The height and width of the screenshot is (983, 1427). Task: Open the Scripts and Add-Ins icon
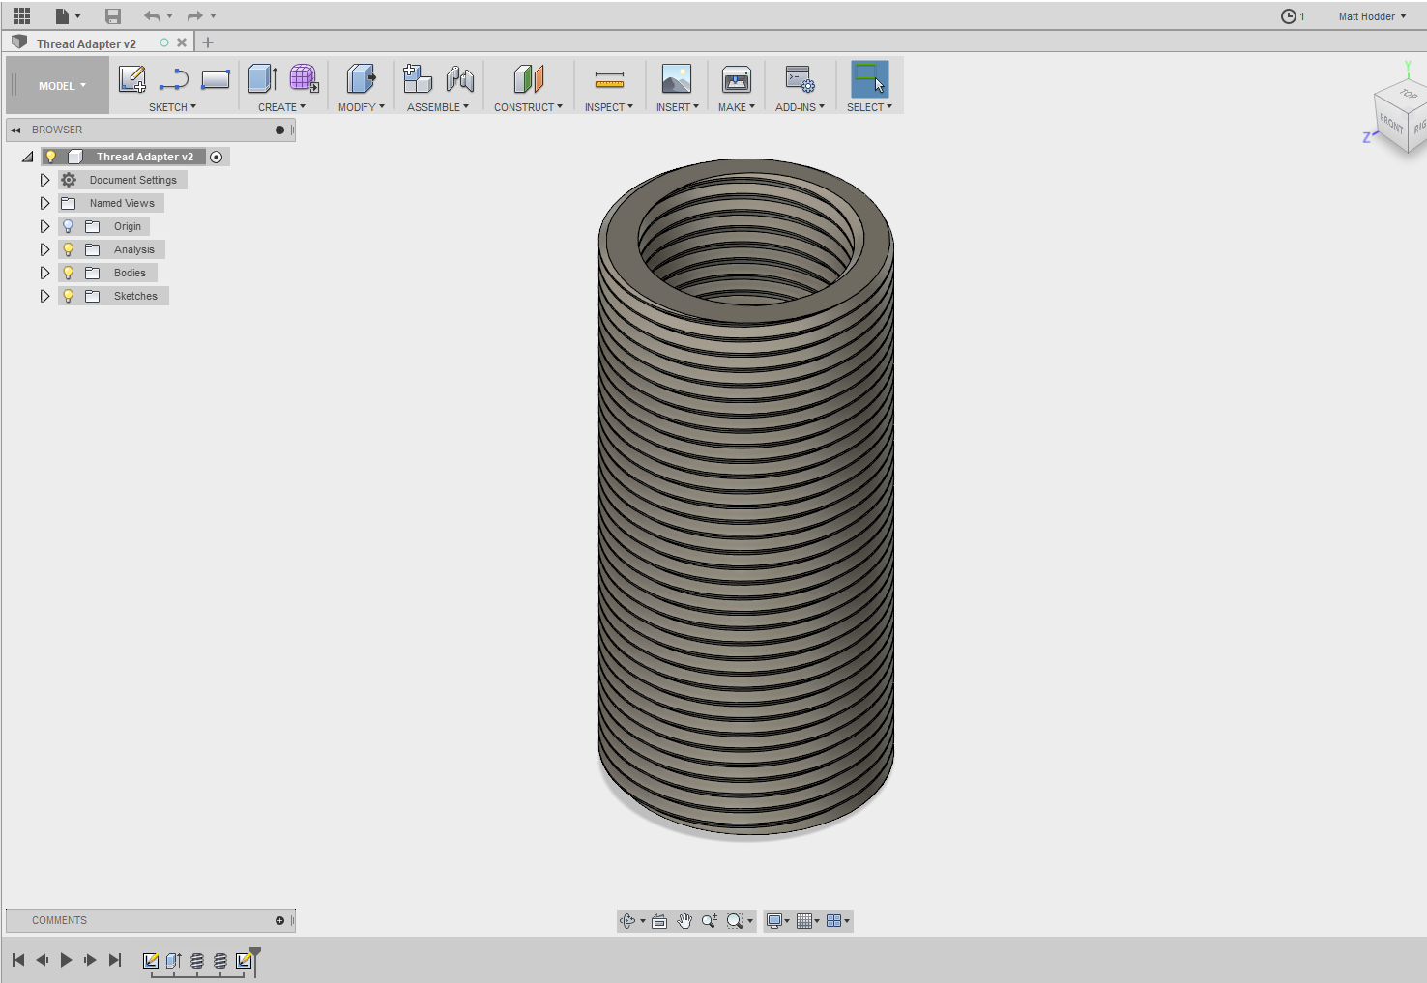pos(800,79)
